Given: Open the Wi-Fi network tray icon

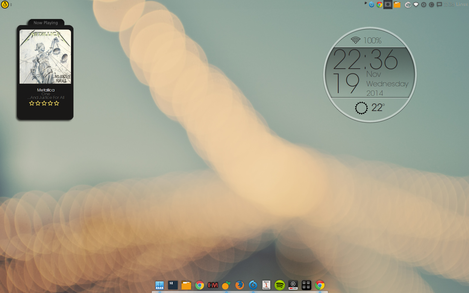Looking at the screenshot, I should tap(416, 5).
